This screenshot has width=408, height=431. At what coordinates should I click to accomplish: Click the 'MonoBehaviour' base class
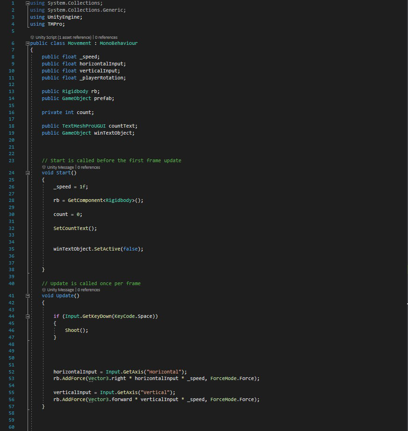pyautogui.click(x=118, y=43)
